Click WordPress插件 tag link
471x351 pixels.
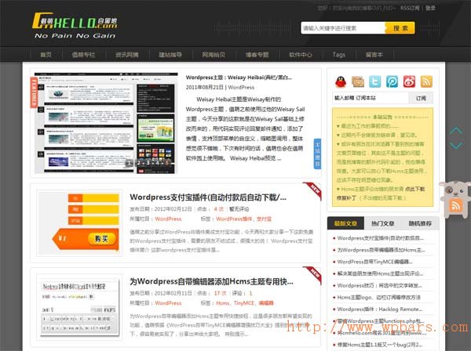coord(234,219)
